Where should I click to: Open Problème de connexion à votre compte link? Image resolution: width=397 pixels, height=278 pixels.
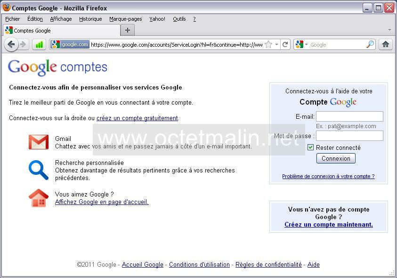[328, 176]
